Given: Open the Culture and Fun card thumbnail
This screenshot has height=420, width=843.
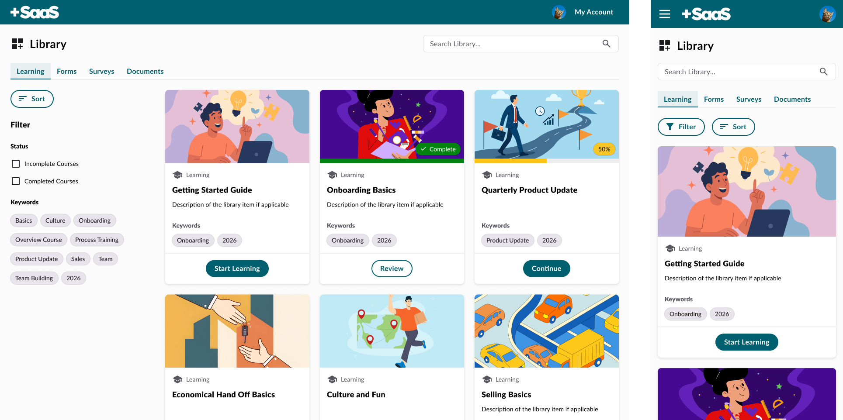Looking at the screenshot, I should point(392,331).
